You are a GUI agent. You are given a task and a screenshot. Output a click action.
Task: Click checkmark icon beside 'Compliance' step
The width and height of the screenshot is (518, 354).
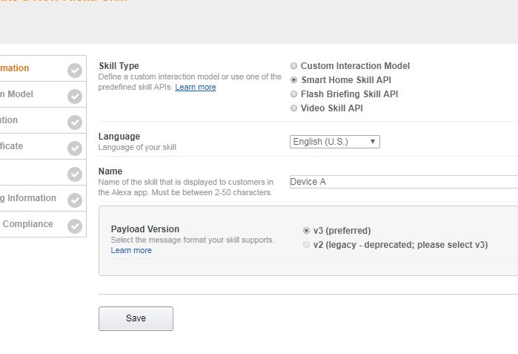coord(75,226)
